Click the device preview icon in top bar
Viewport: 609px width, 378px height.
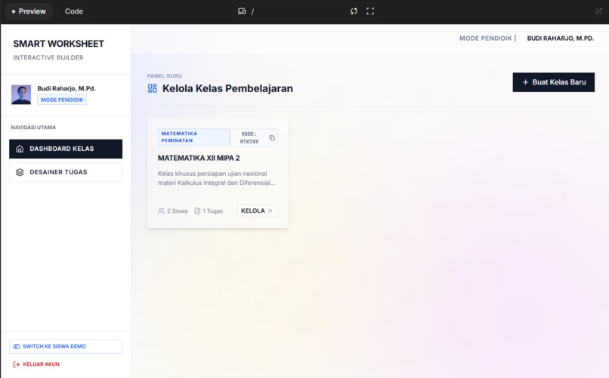click(x=242, y=11)
